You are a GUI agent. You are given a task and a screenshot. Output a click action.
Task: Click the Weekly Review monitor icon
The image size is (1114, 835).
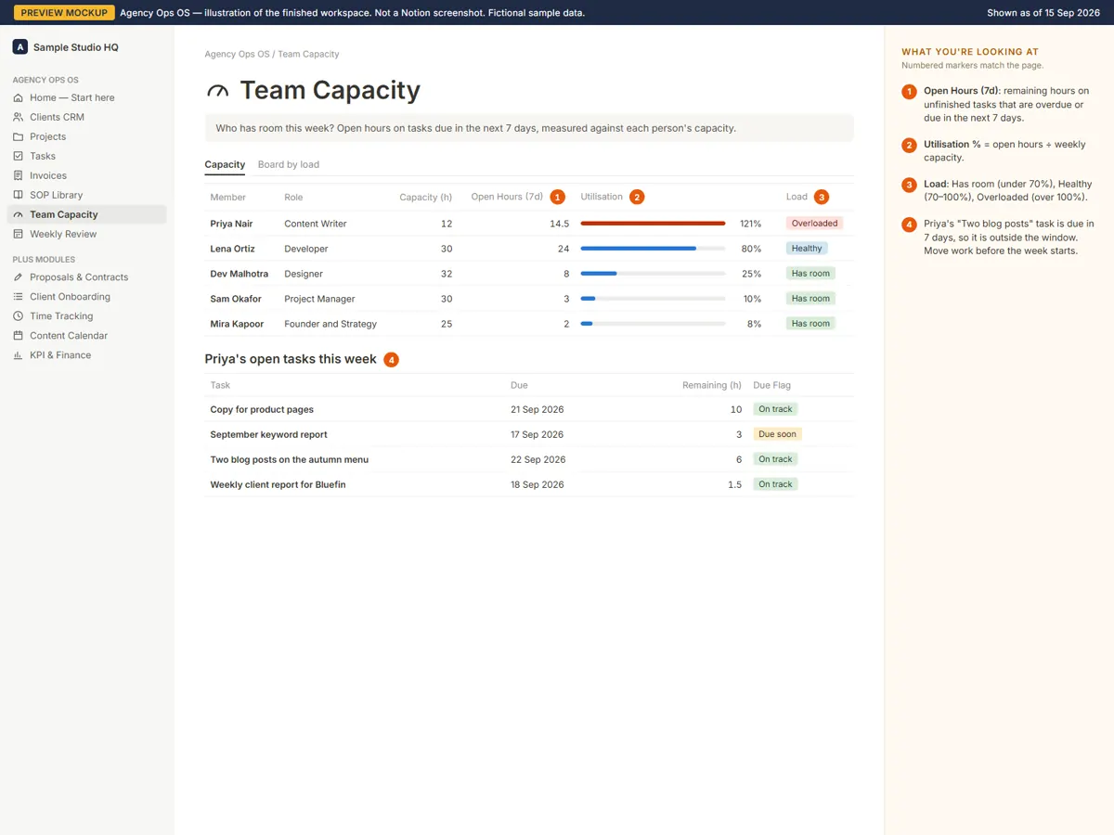[19, 234]
